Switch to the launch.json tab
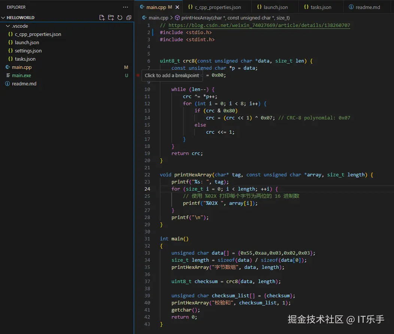Viewport: 394px width, 334px height. click(273, 7)
